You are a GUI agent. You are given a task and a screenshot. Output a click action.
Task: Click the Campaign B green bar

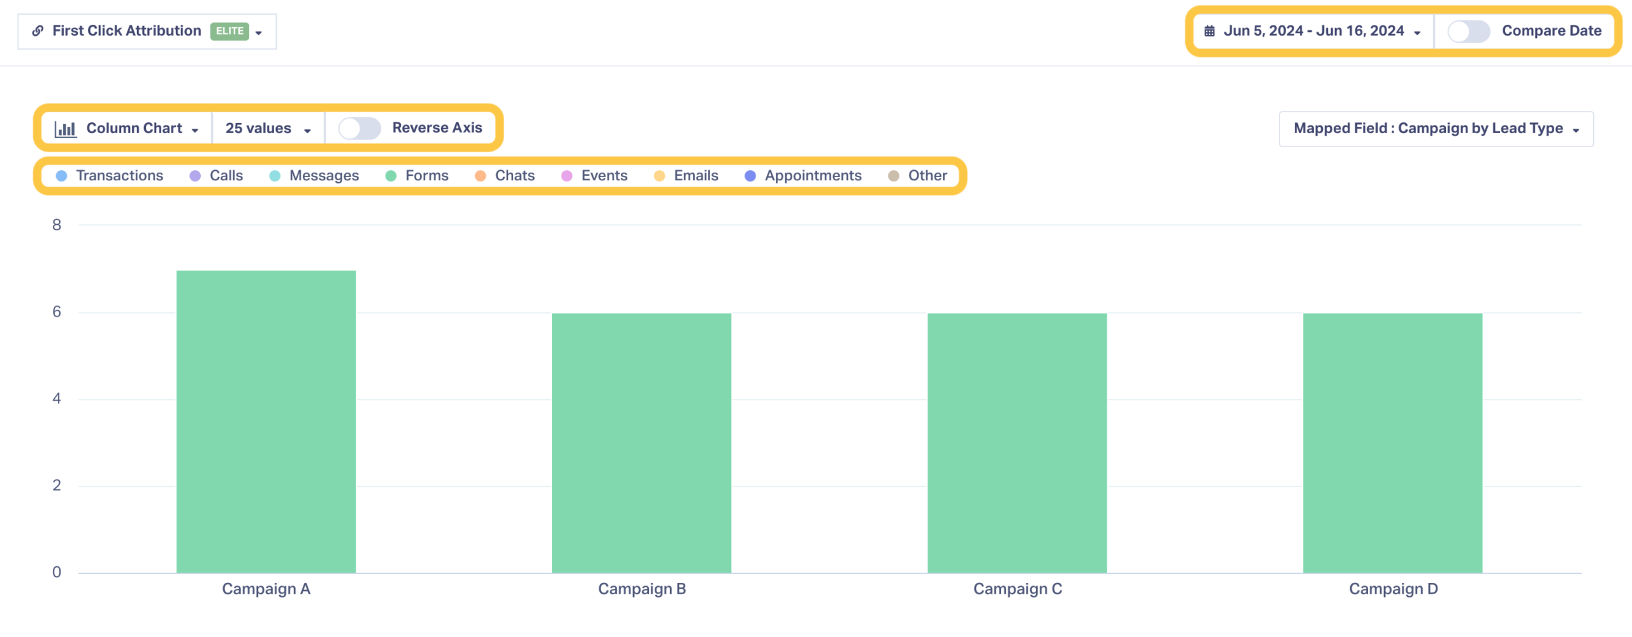(641, 443)
